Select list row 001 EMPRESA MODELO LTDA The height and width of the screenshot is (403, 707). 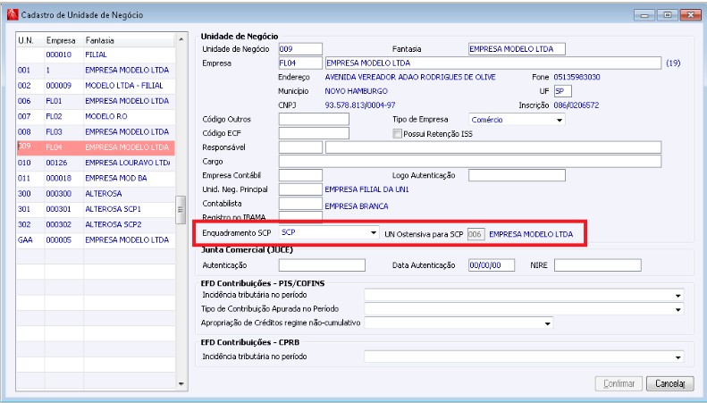pos(96,71)
